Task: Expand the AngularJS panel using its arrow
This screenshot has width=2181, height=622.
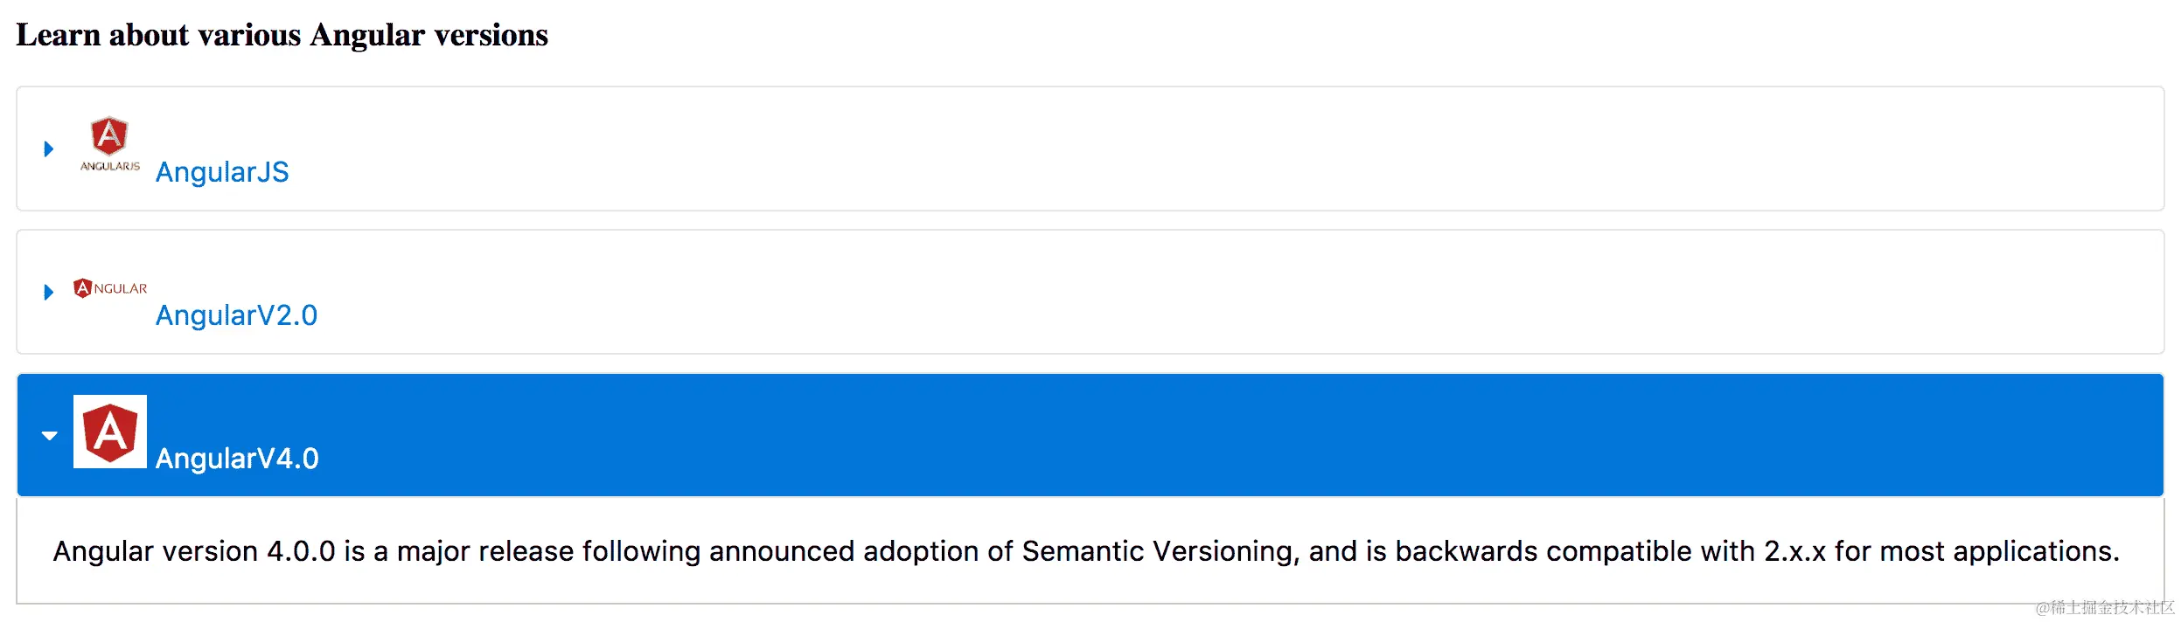Action: pyautogui.click(x=49, y=149)
